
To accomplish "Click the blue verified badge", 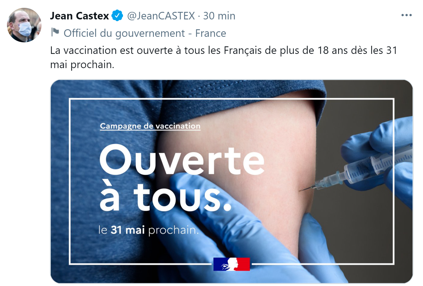I will (x=117, y=16).
